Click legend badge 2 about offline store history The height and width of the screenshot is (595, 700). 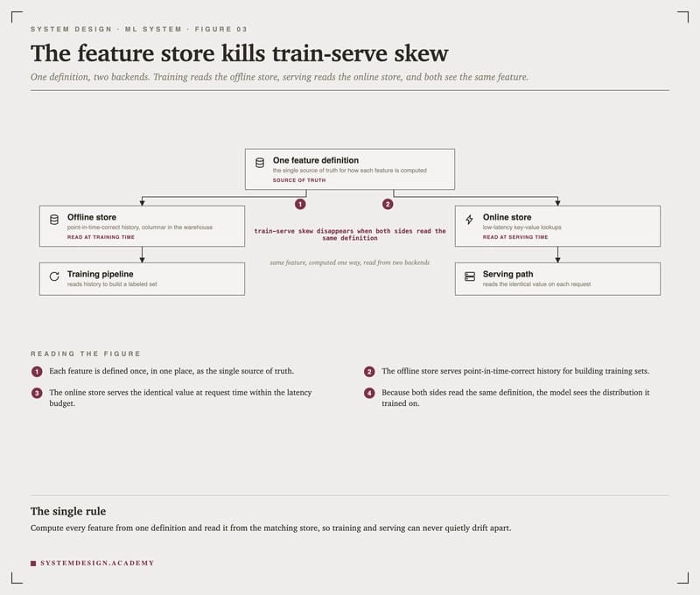pyautogui.click(x=369, y=371)
